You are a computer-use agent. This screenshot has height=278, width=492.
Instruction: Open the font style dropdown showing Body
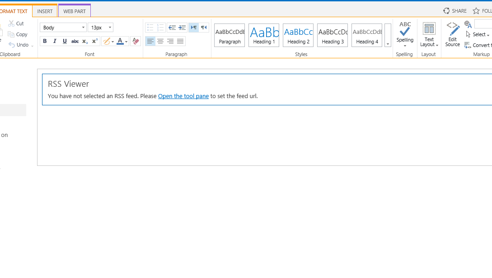(63, 27)
